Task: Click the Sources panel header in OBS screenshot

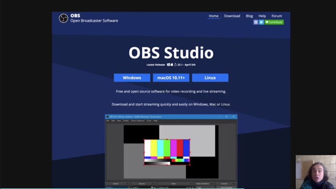Action: (x=142, y=184)
